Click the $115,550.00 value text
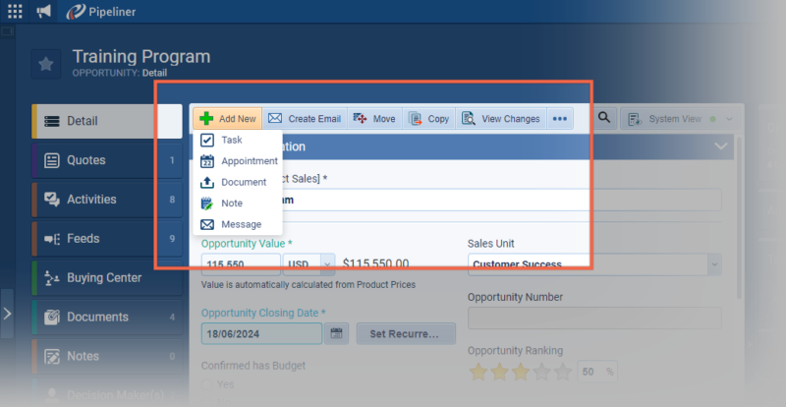This screenshot has width=786, height=407. point(375,264)
